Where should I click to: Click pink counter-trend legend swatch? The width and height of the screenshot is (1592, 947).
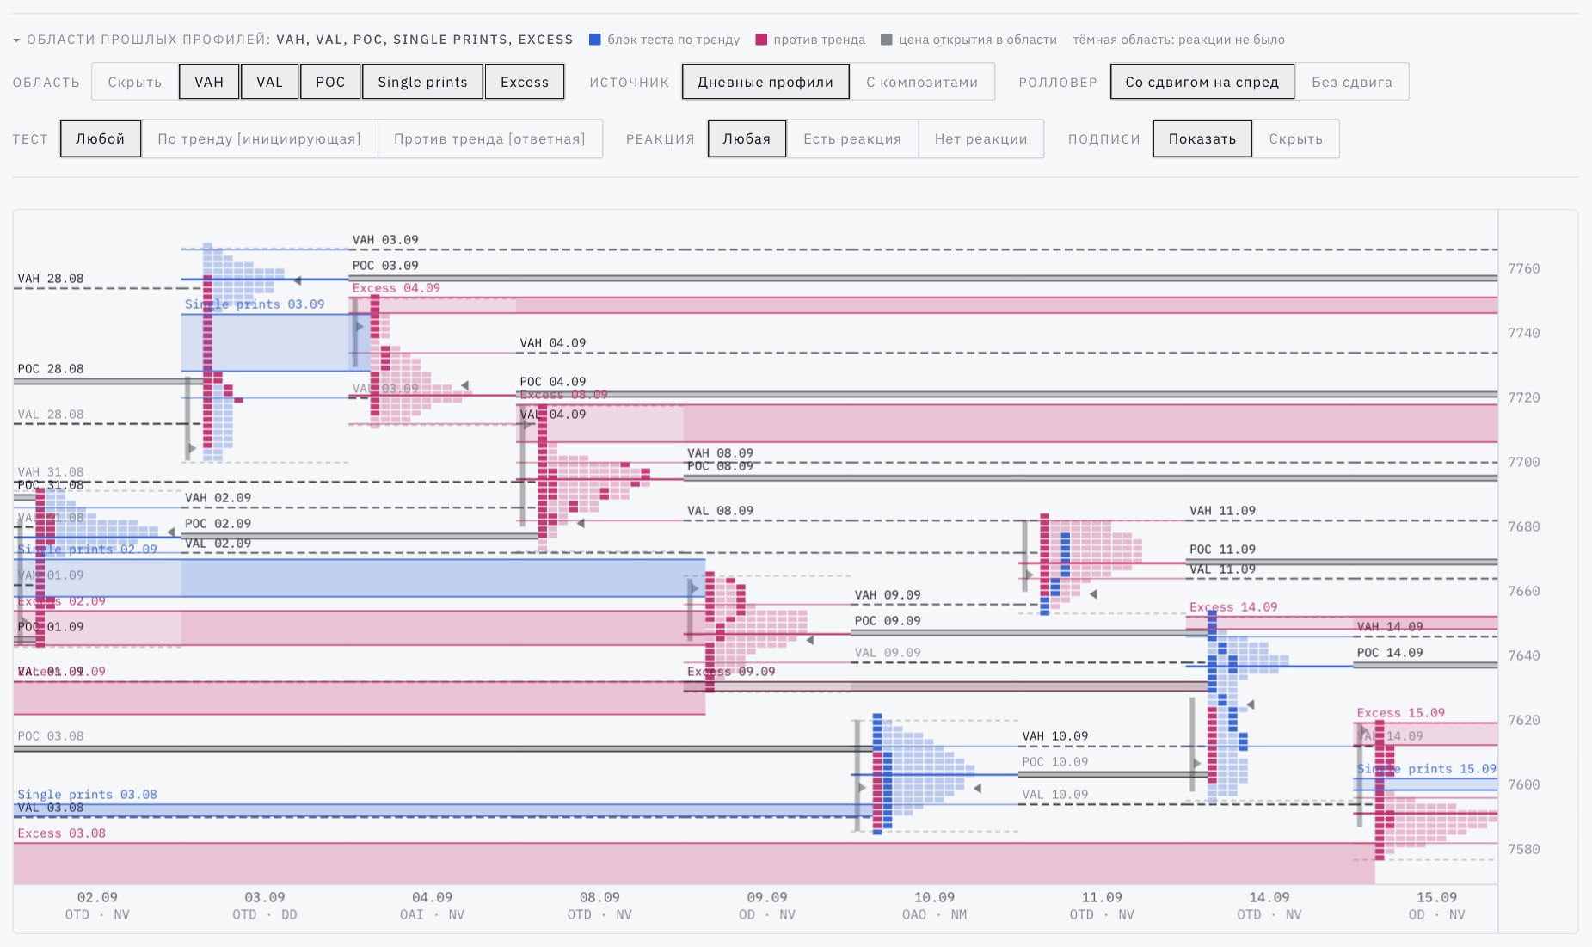761,40
